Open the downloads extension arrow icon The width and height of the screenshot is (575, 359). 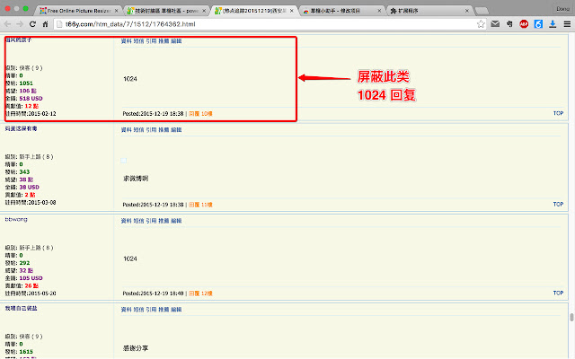pos(553,24)
